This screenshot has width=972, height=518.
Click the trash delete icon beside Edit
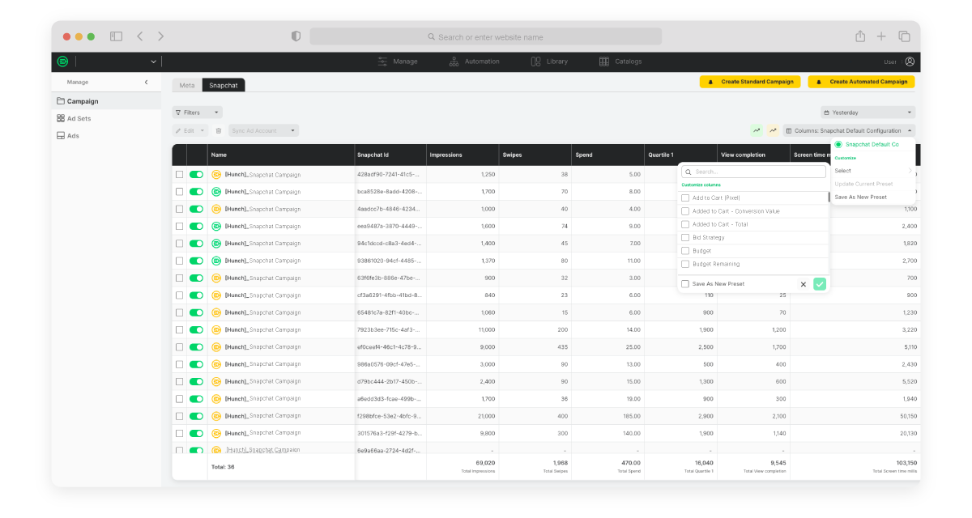[x=218, y=130]
